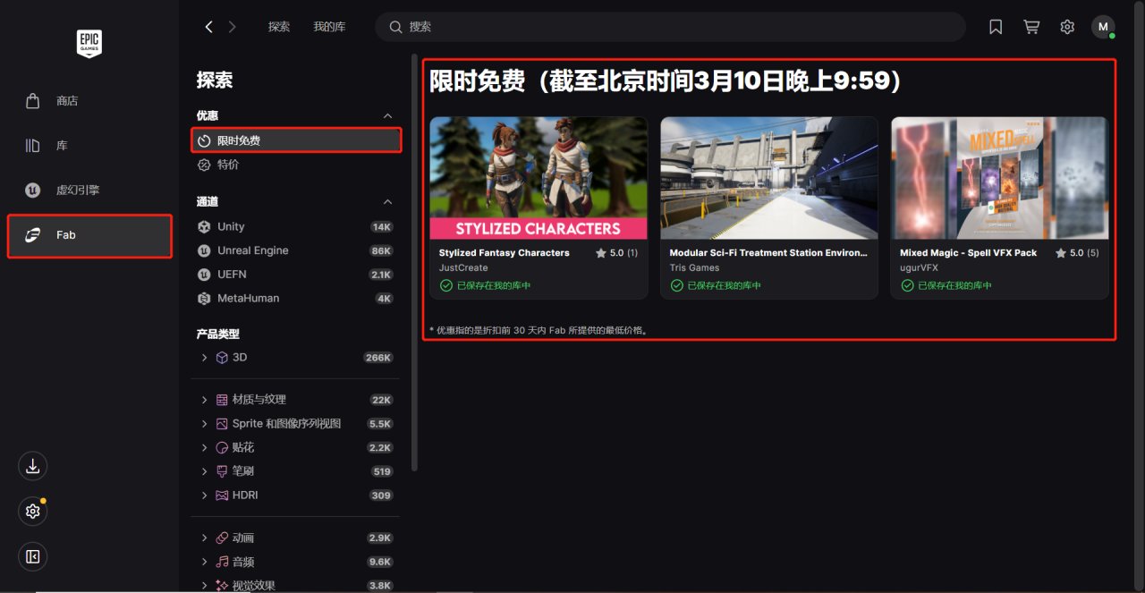Click the 3D cube icon

223,358
